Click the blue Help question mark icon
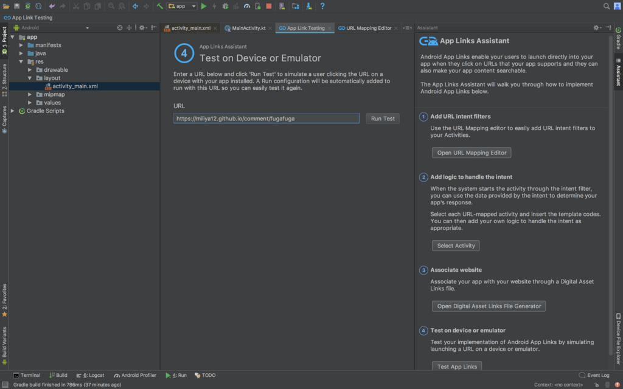623x389 pixels. (x=322, y=6)
